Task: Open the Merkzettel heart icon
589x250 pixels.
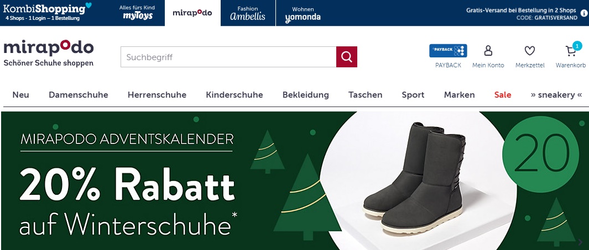Action: click(x=530, y=51)
